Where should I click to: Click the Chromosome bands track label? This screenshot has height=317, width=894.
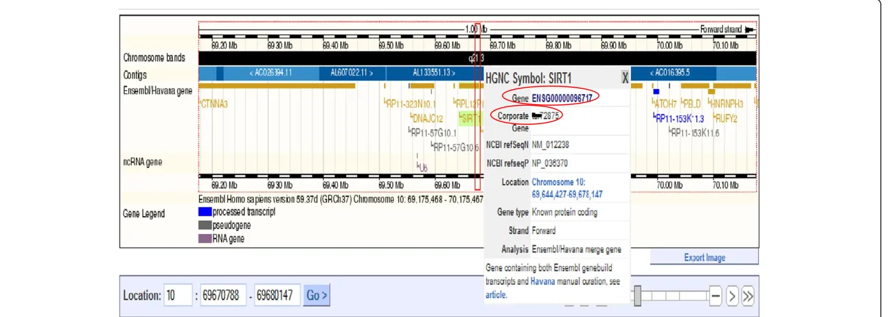pos(154,58)
